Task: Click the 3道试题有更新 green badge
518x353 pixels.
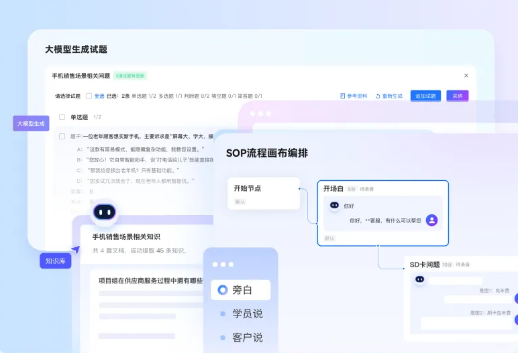Action: tap(130, 76)
